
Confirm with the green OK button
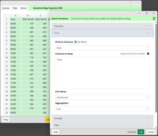[141, 132]
